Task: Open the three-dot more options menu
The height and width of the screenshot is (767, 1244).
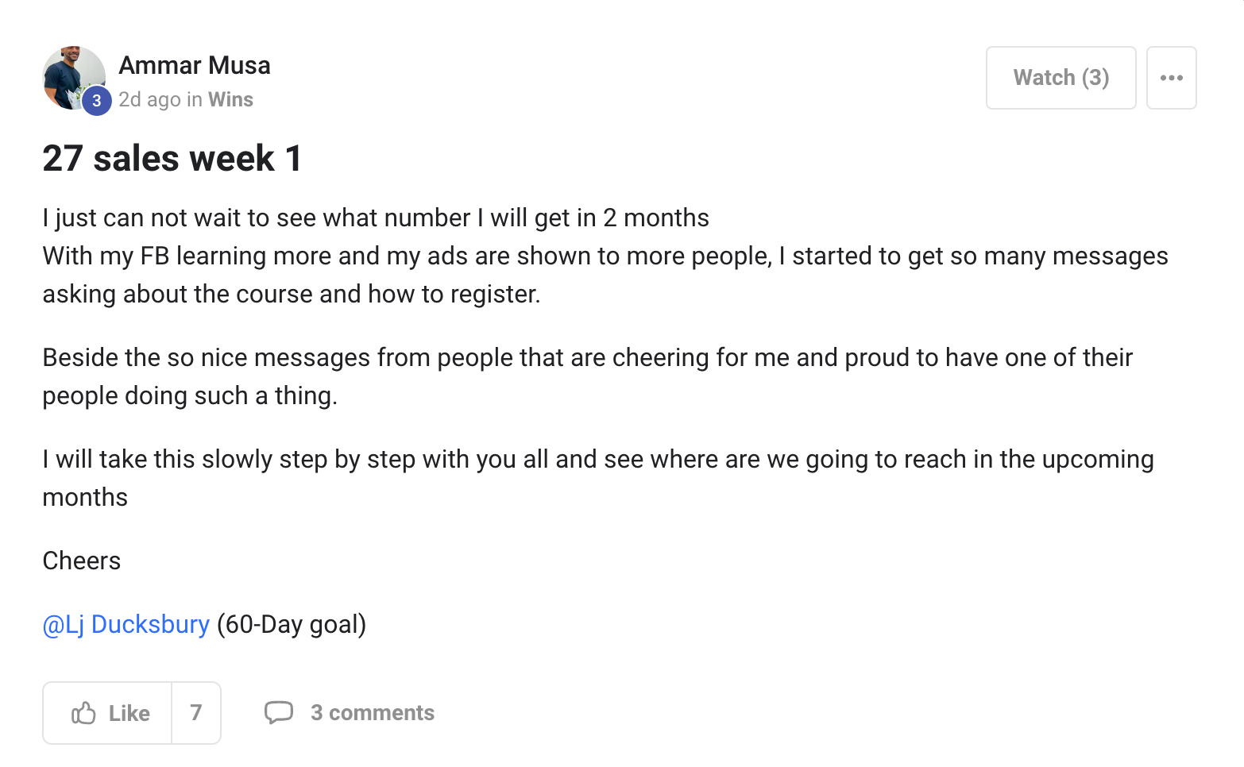Action: (1171, 78)
